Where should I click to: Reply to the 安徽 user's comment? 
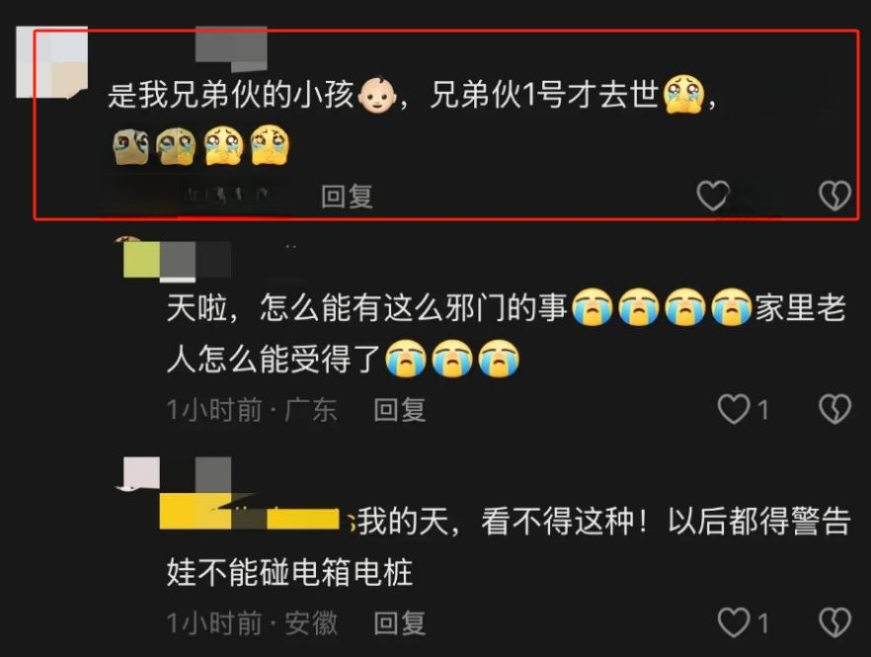tap(399, 623)
